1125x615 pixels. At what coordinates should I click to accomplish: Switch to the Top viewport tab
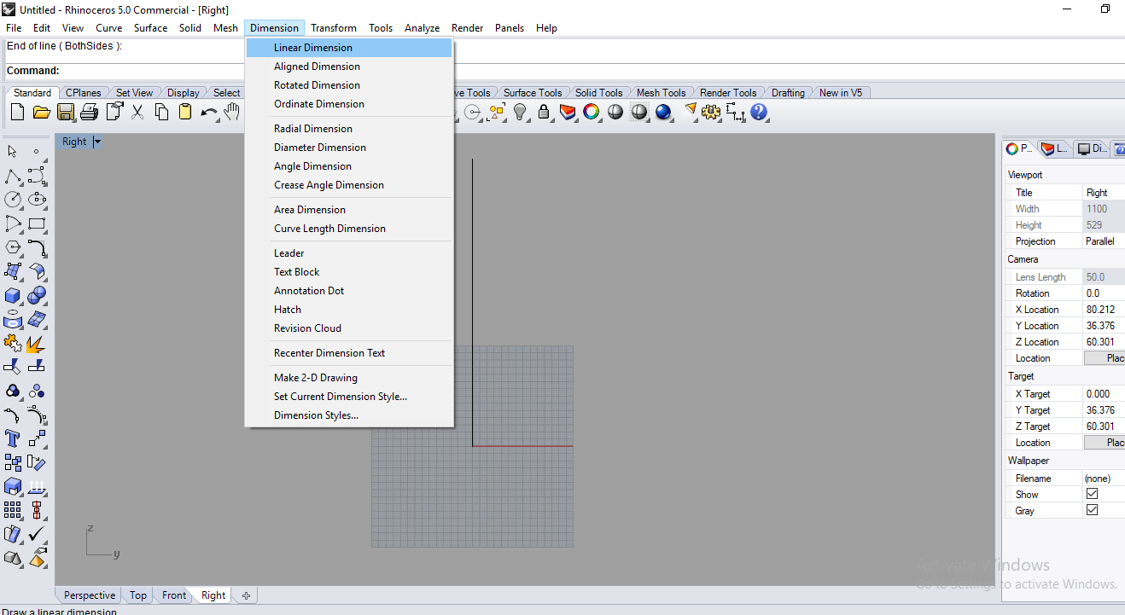[138, 595]
